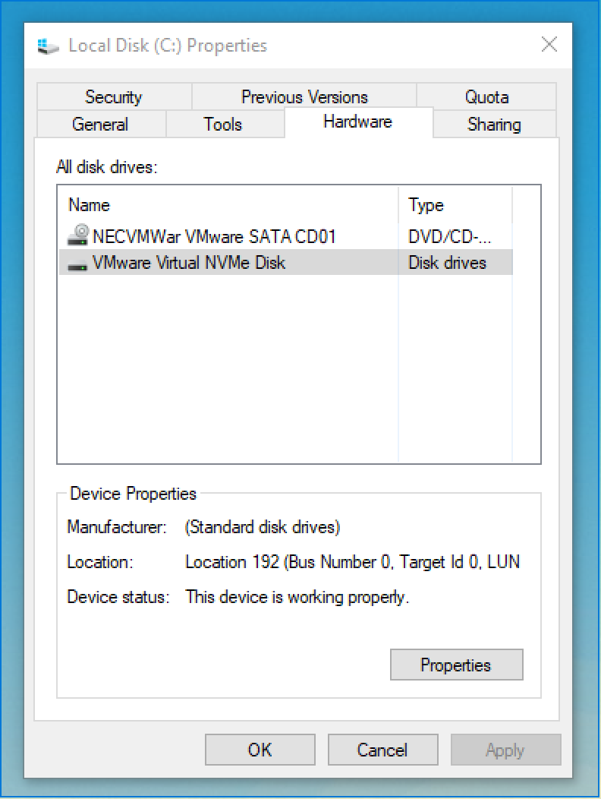The image size is (601, 799).
Task: Select VMware Virtual NVMe Disk entry
Action: [188, 264]
